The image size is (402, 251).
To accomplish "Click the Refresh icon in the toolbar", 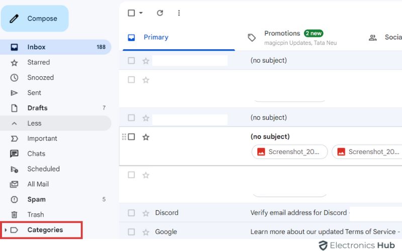I will point(160,13).
